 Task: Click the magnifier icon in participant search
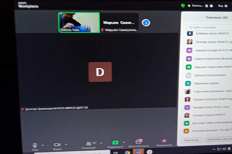[x=190, y=27]
